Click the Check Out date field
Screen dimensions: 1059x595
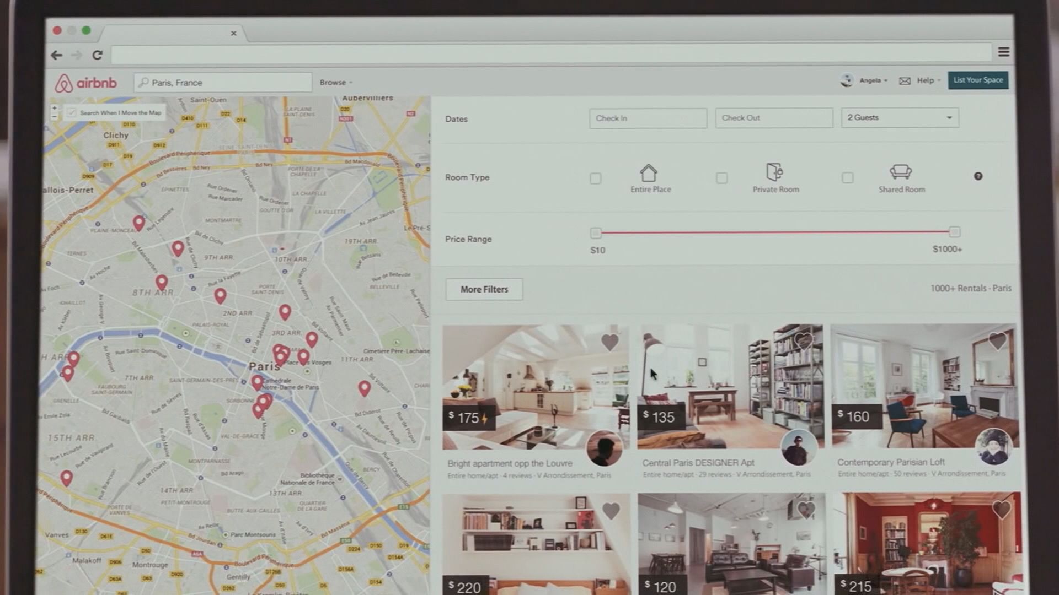tap(774, 118)
